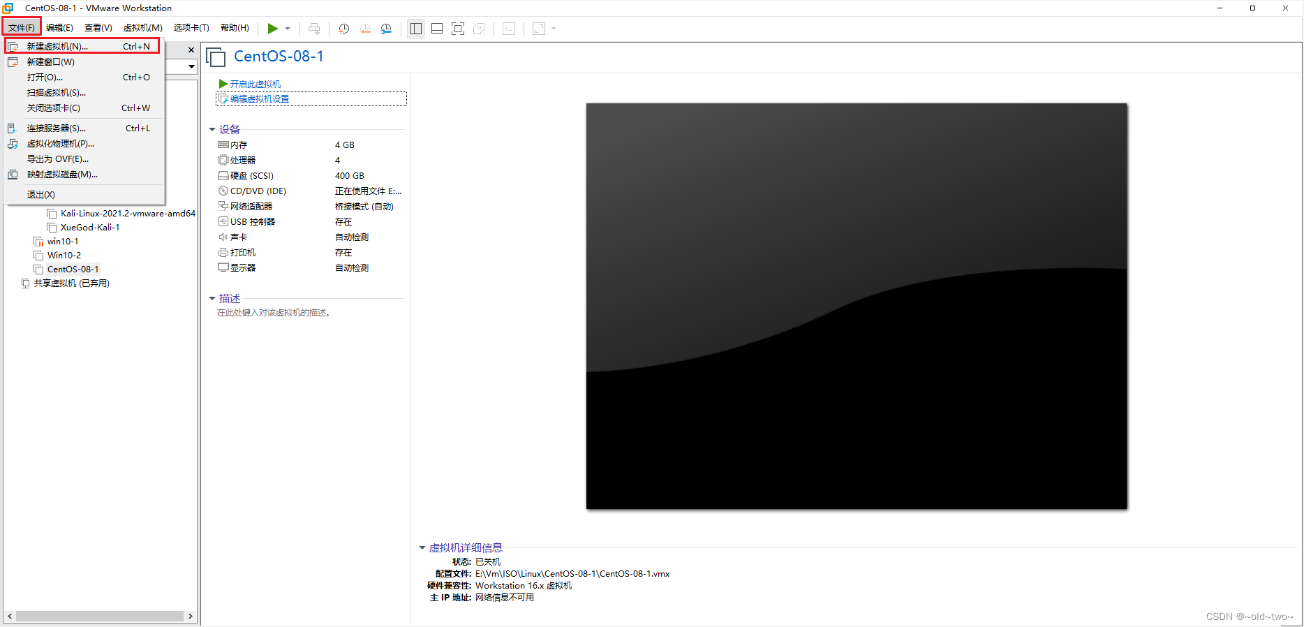
Task: Open the power options dropdown arrow beside play
Action: click(288, 29)
